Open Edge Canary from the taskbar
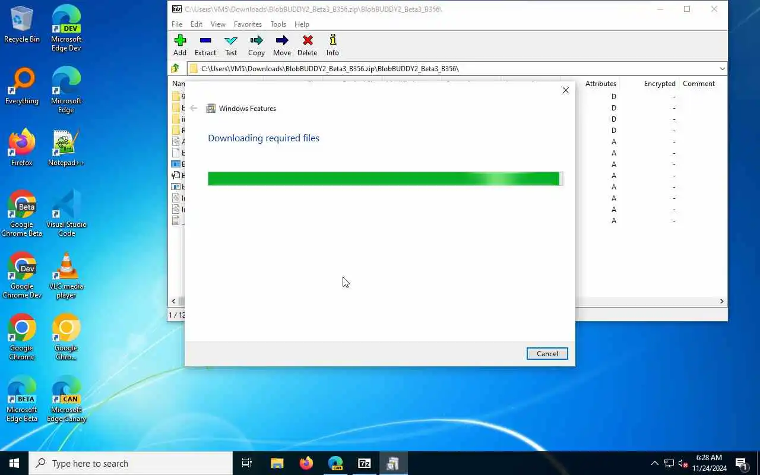 point(335,463)
